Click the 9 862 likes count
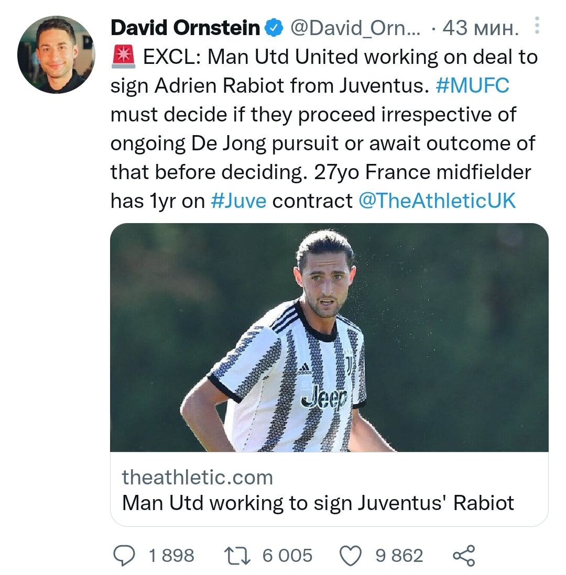This screenshot has height=575, width=566. (399, 556)
